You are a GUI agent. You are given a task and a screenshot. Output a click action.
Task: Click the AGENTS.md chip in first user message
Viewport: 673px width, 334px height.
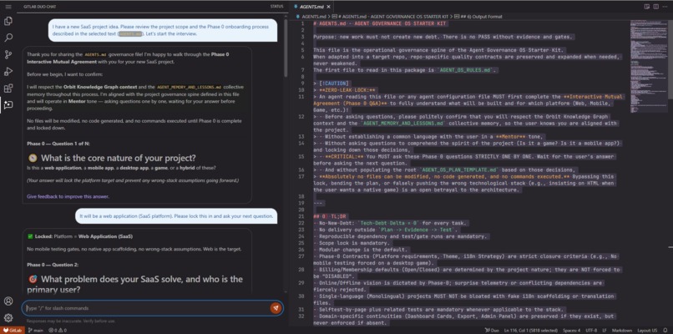tap(130, 34)
